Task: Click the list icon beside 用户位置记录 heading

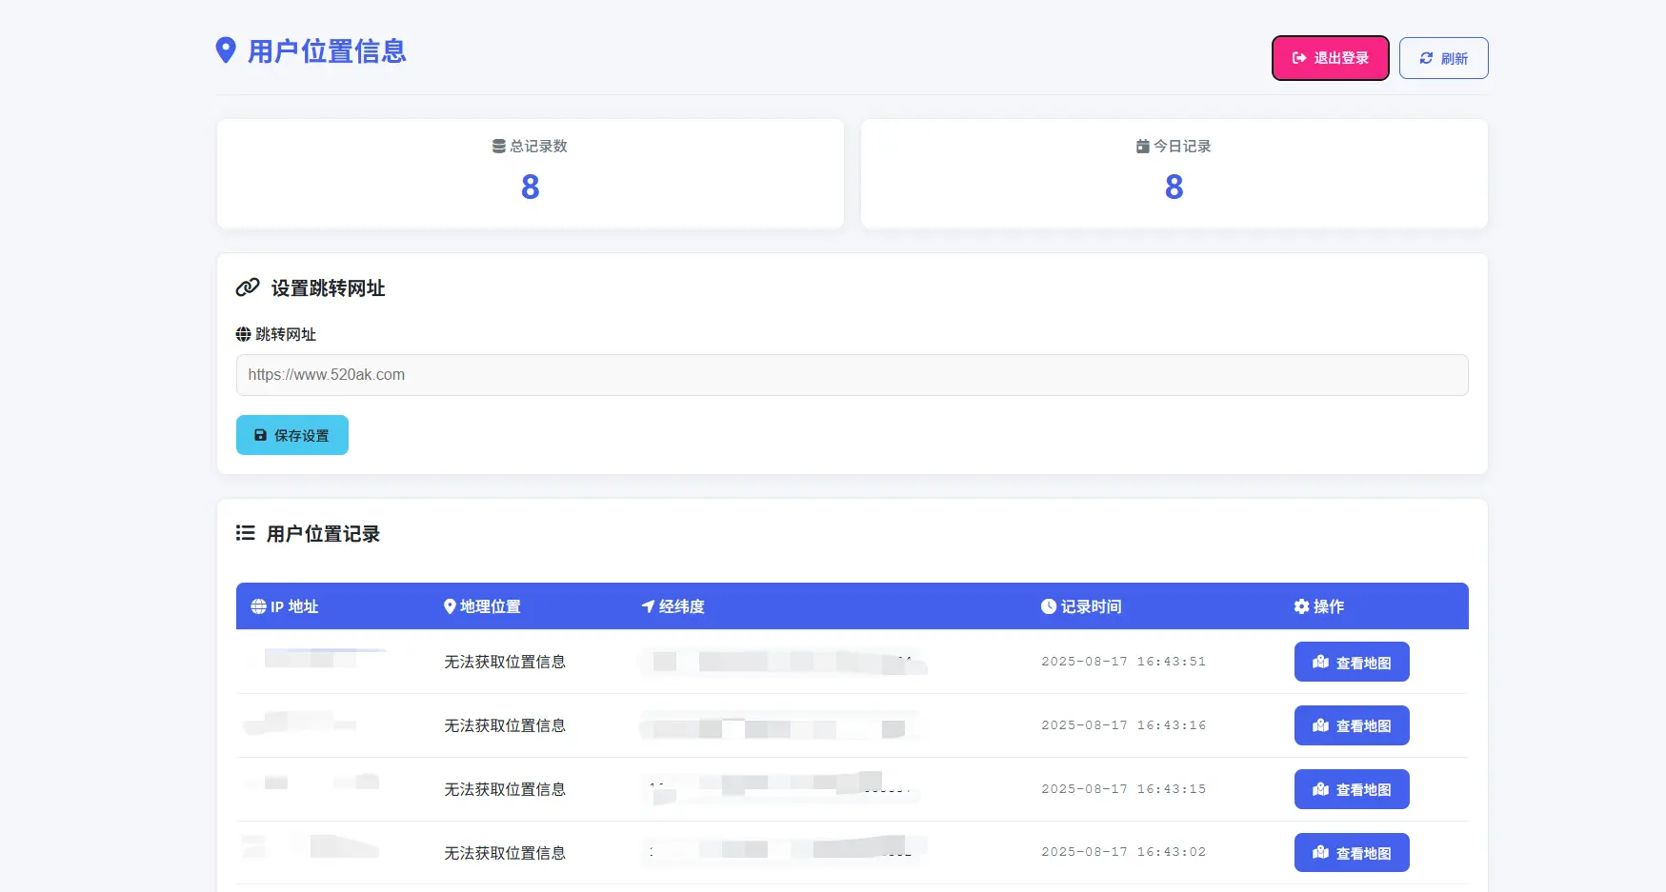Action: (x=245, y=533)
